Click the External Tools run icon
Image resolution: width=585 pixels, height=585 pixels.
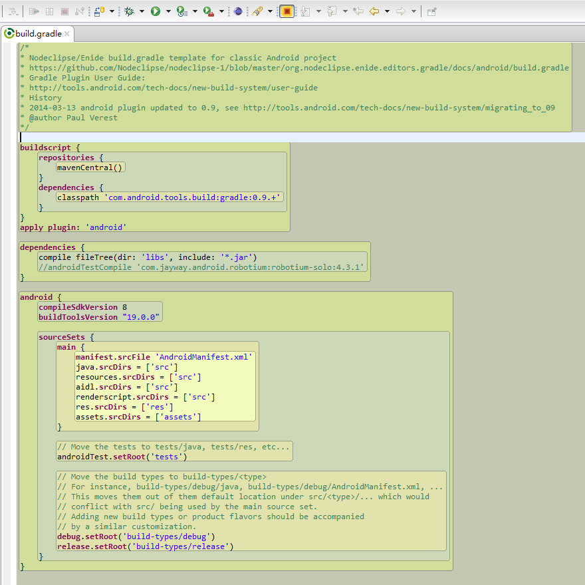coord(208,11)
